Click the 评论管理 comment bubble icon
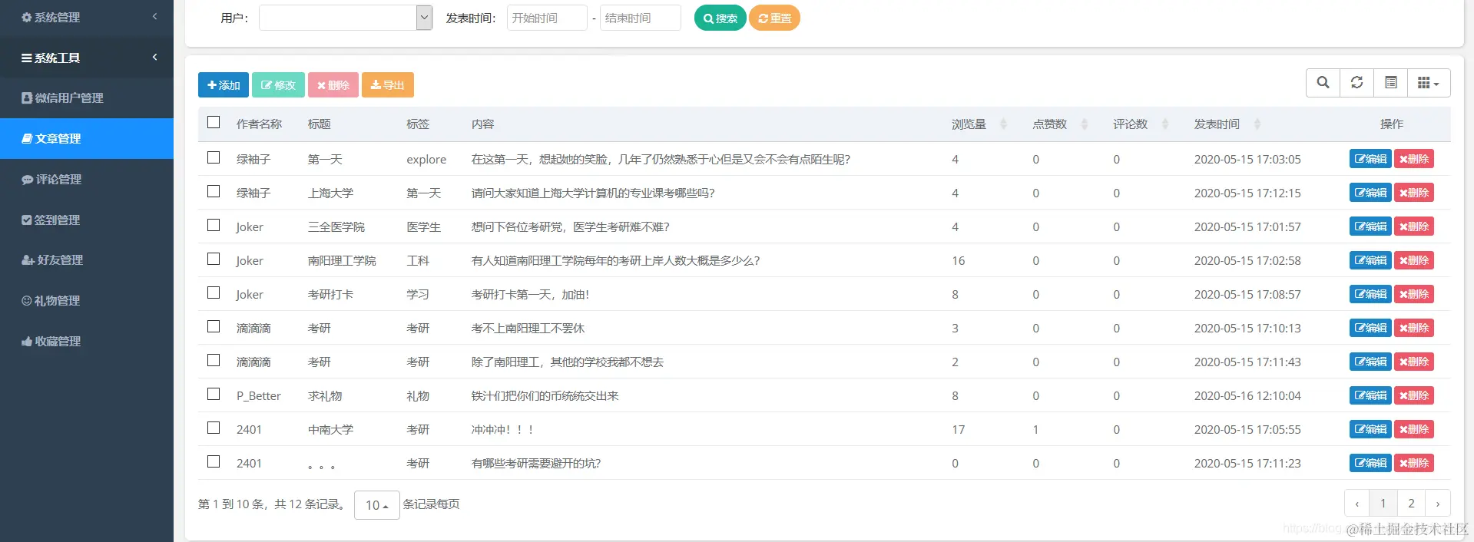 [27, 179]
